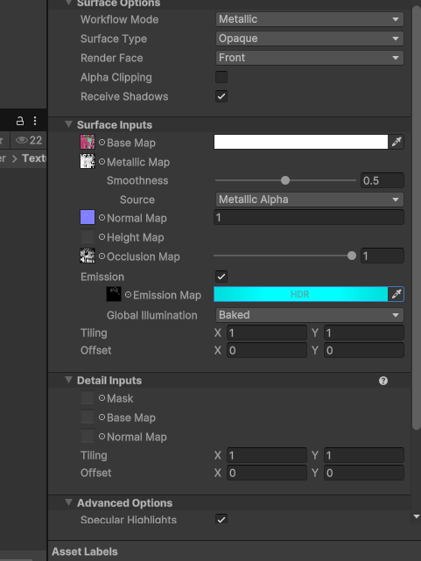Enable the Alpha Clipping checkbox

(x=221, y=77)
